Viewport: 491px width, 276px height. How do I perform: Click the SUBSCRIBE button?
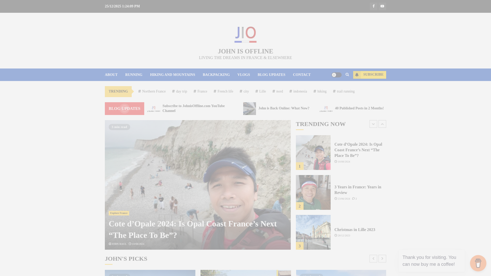coord(373,75)
